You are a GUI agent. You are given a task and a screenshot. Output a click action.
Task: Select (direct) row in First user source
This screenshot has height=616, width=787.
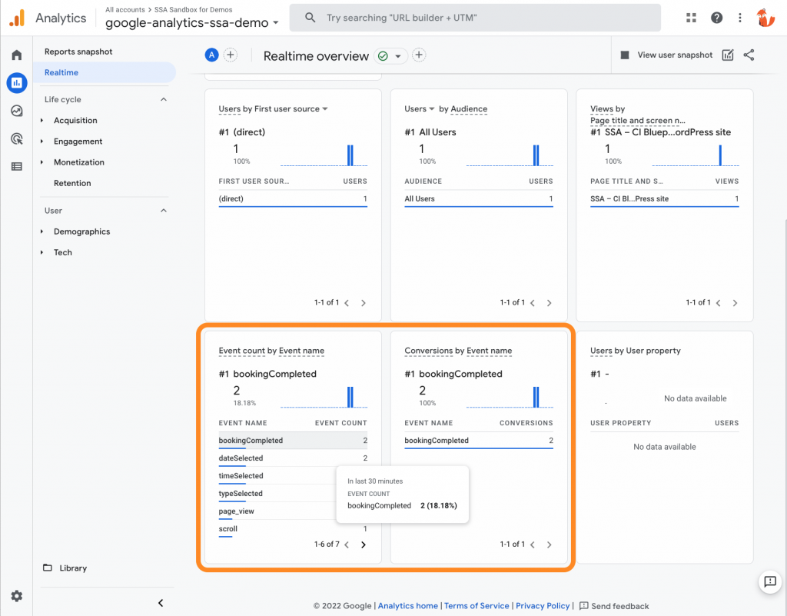(x=293, y=199)
